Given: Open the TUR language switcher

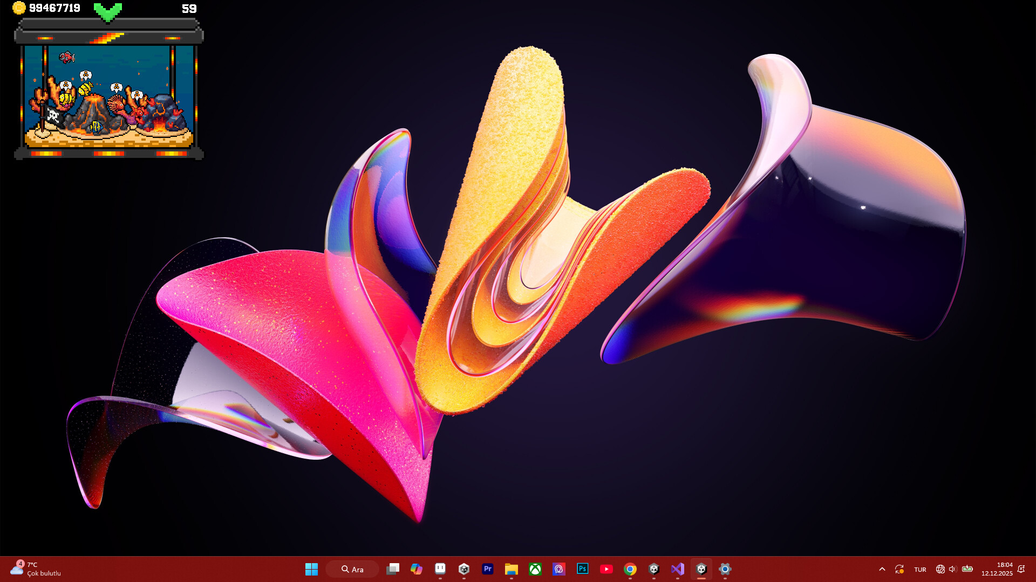Looking at the screenshot, I should tap(920, 569).
